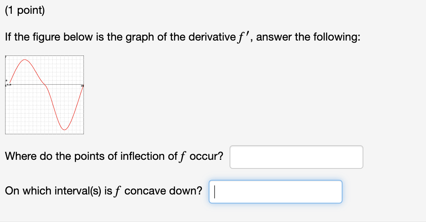Click the horizontal x-axis line in graph
This screenshot has height=222, width=426.
(x=44, y=85)
